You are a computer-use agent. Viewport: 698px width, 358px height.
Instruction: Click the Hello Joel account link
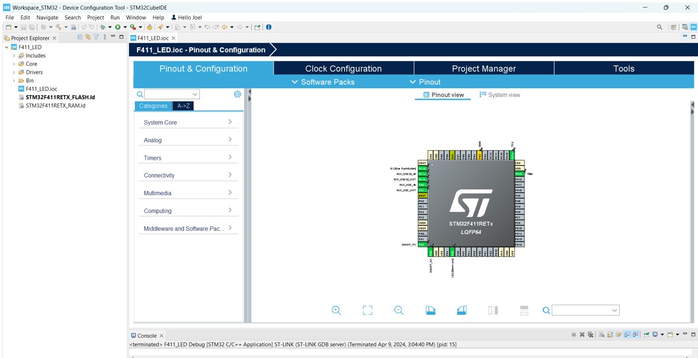pos(187,17)
